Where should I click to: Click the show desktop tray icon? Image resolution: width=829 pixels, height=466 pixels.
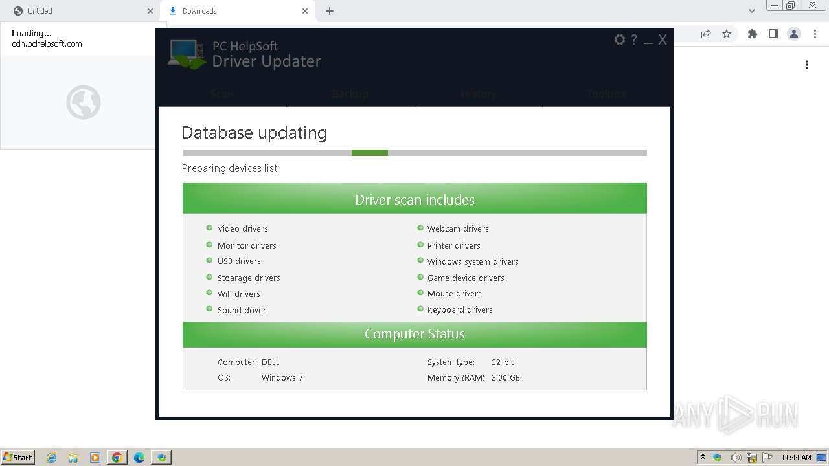(x=821, y=458)
